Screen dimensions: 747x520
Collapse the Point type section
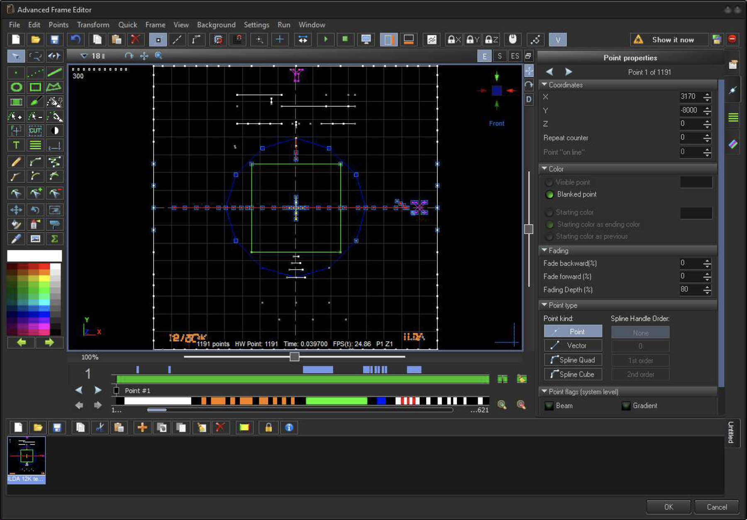click(x=544, y=305)
